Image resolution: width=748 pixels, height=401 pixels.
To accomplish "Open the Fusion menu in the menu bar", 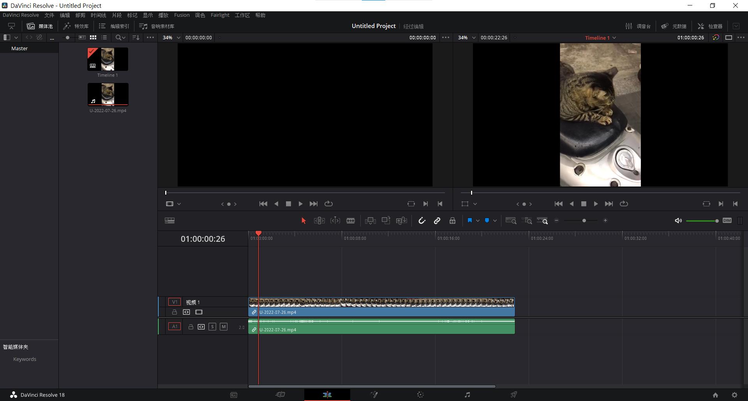I will [182, 15].
